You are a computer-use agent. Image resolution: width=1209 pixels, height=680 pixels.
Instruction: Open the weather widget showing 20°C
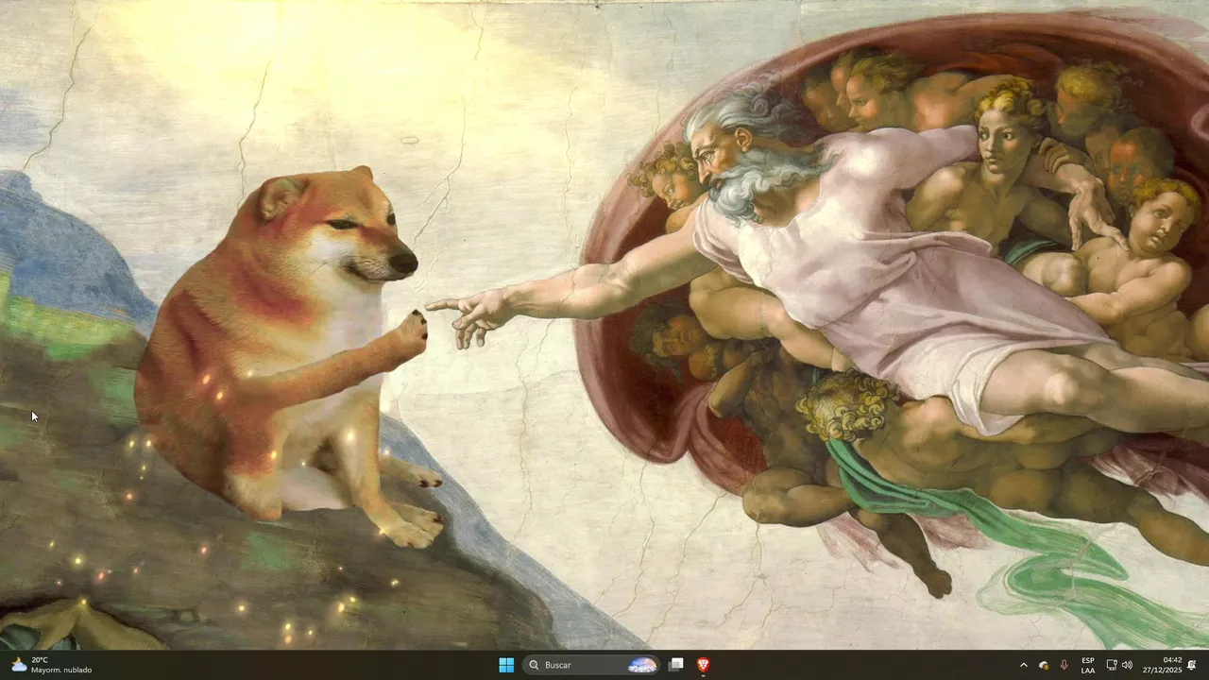52,665
